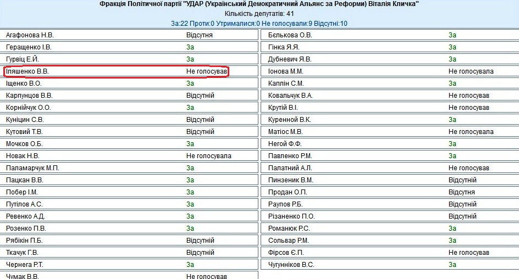Click the name Павленко Р.М.
Image resolution: width=519 pixels, height=279 pixels.
click(x=290, y=155)
